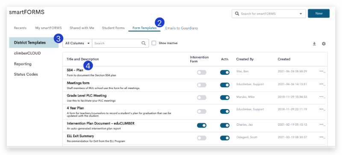Image resolution: width=342 pixels, height=155 pixels.
Task: Toggle Active switch for 504 – Plan
Action: [x=225, y=72]
